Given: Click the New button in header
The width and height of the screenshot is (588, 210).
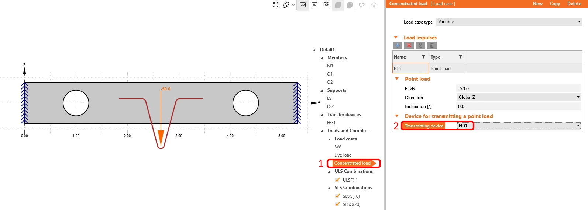Looking at the screenshot, I should pyautogui.click(x=537, y=4).
